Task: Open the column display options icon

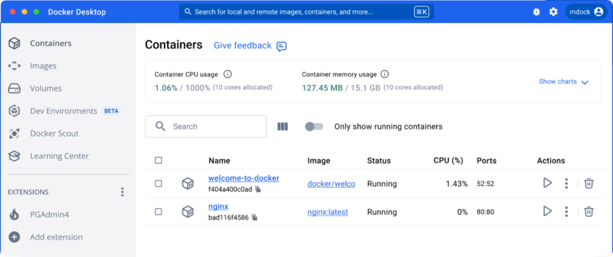Action: tap(283, 127)
